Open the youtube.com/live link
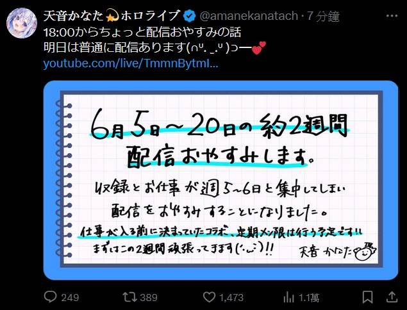Viewport: 407px width, 310px height. tap(131, 63)
